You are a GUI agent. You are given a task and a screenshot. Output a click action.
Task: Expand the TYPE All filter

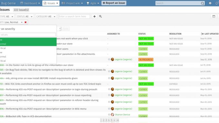point(6,16)
